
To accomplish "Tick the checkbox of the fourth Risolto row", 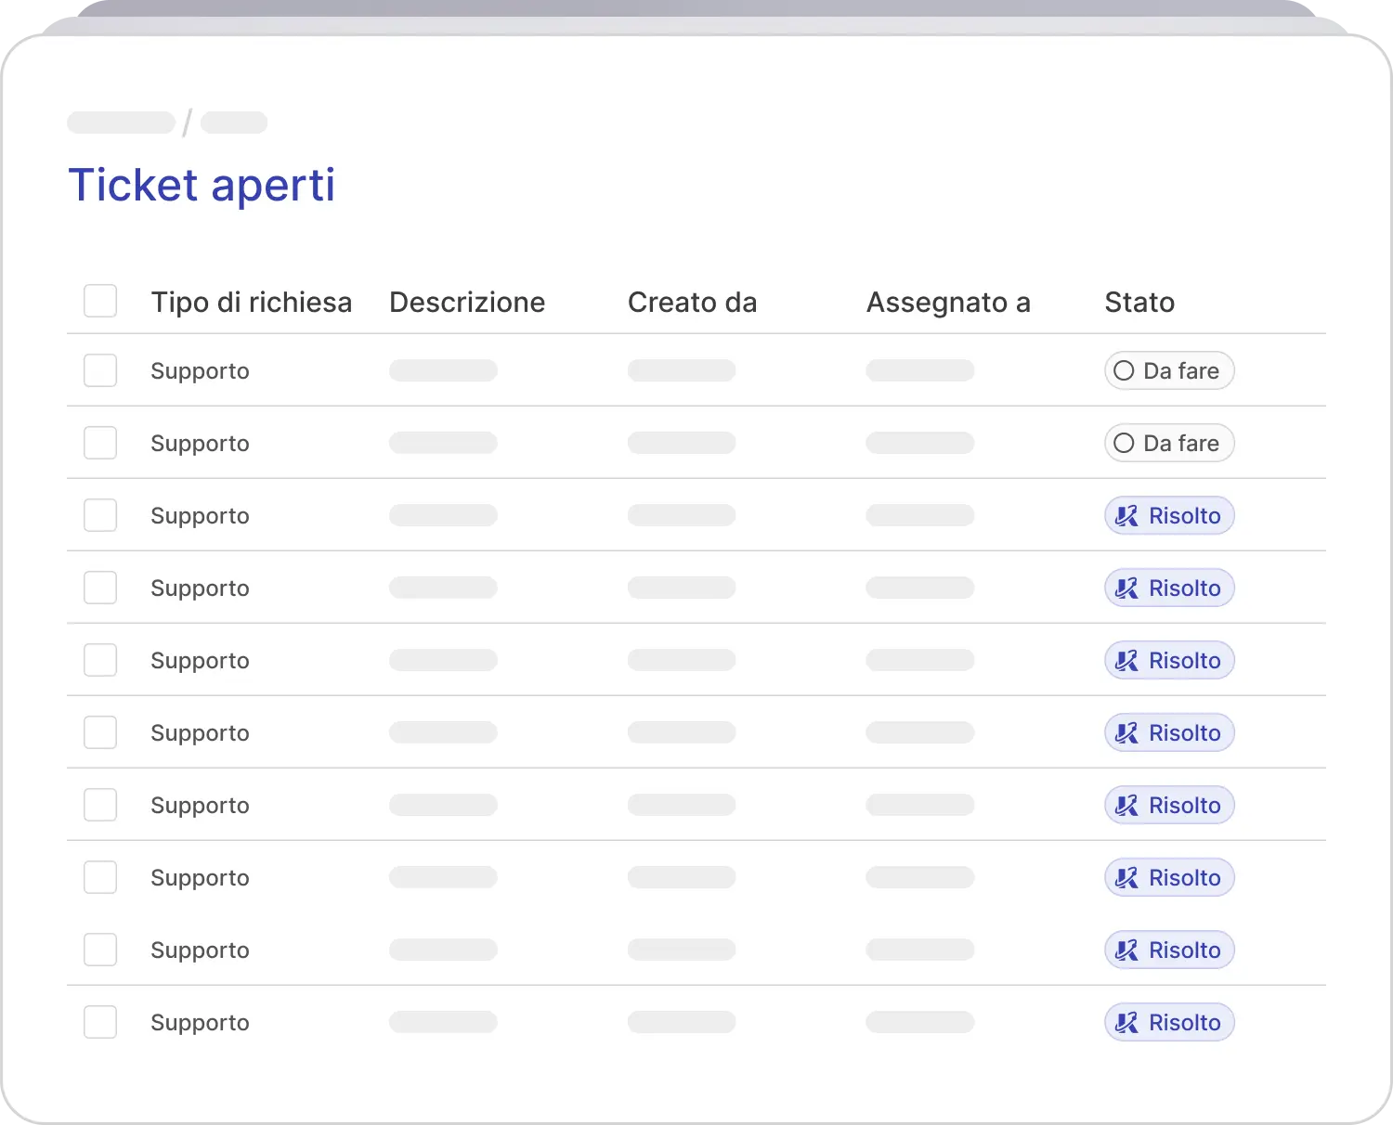I will [100, 732].
